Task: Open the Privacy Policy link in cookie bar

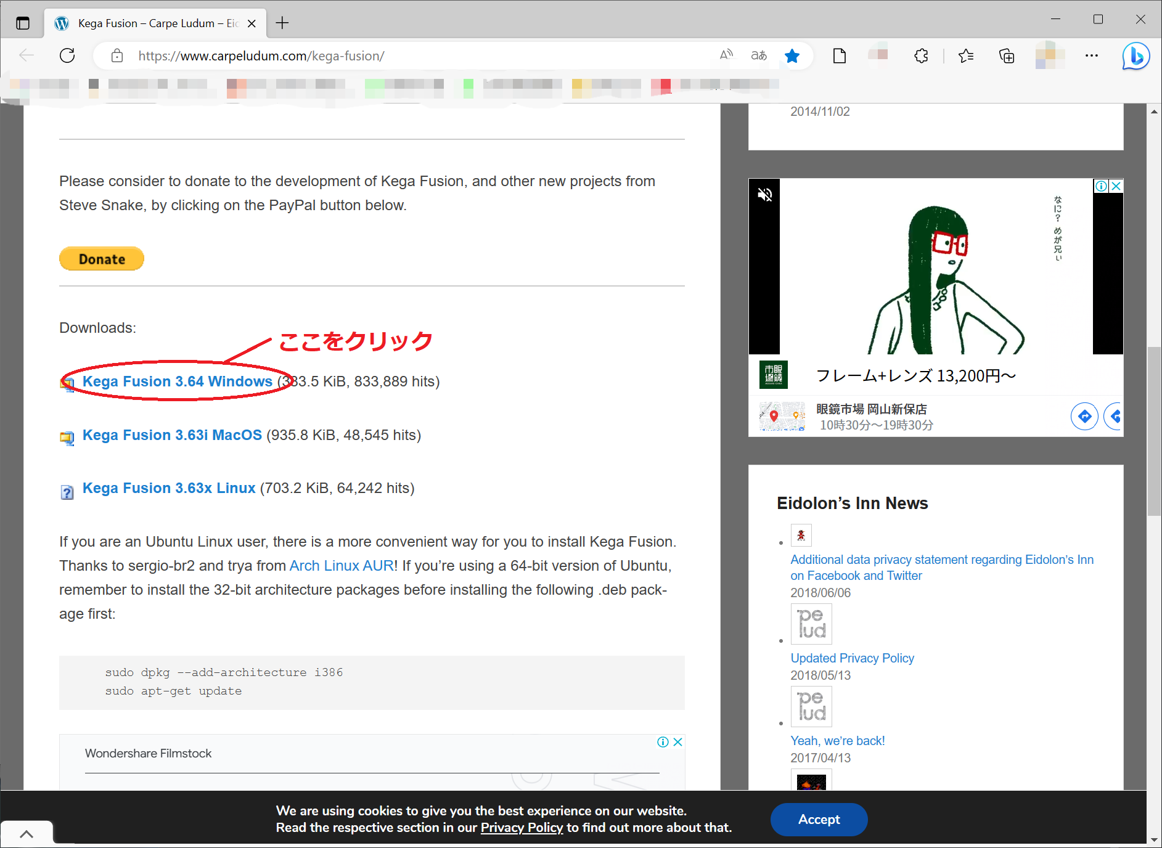Action: coord(522,828)
